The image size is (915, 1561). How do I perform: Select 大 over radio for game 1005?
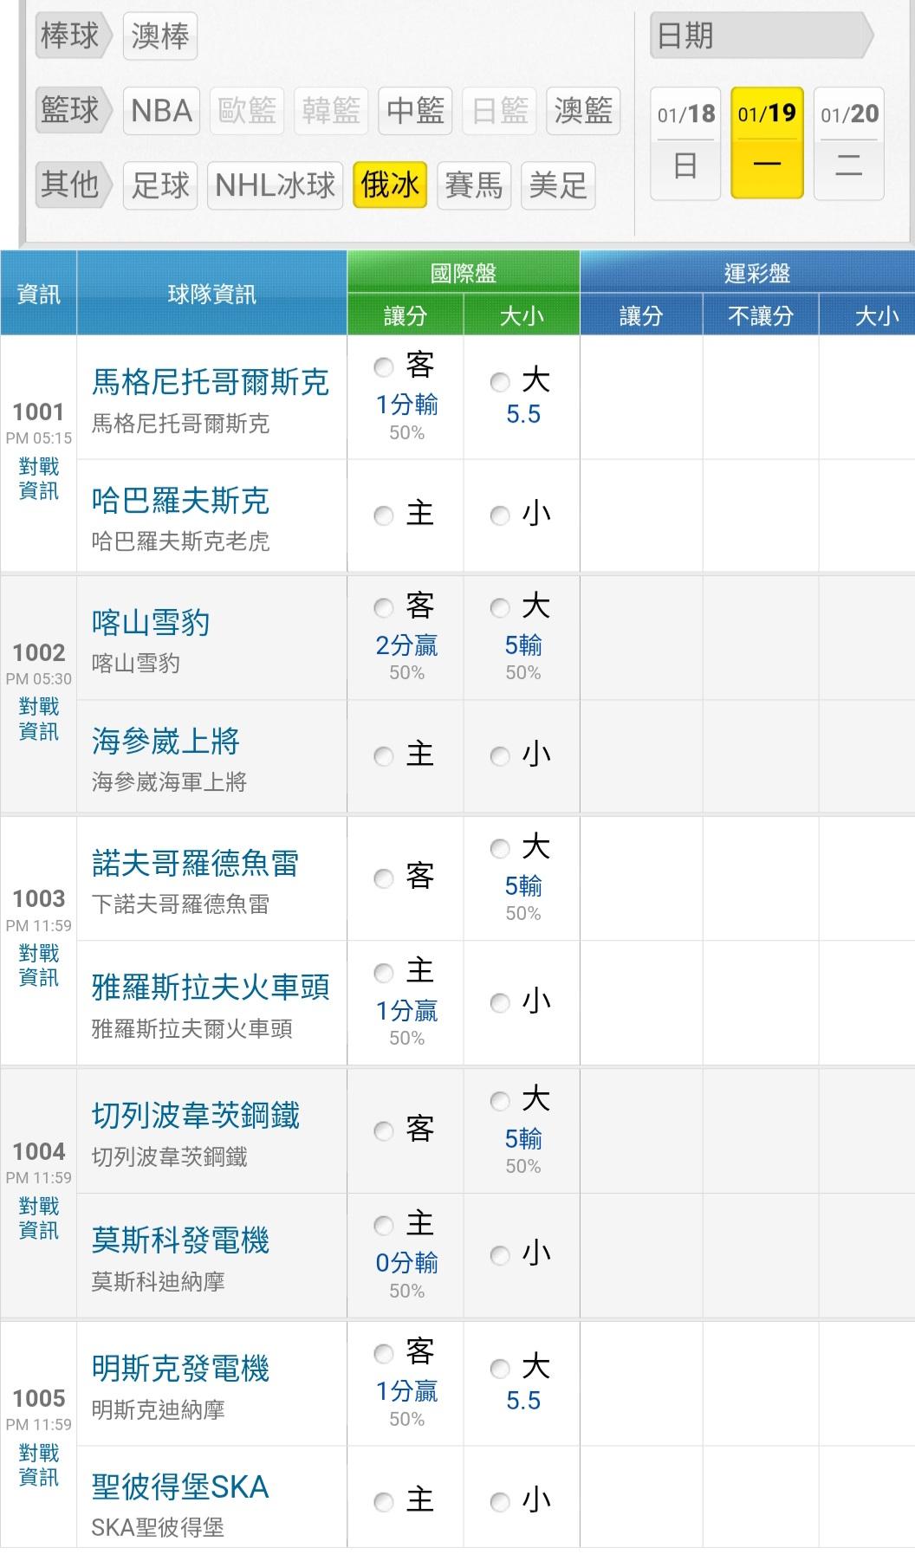(x=500, y=1369)
